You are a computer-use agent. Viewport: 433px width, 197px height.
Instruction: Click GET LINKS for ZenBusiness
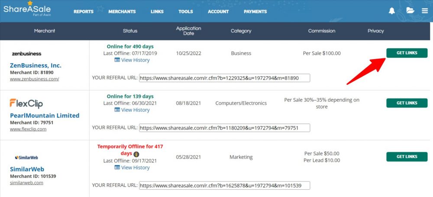click(x=407, y=53)
